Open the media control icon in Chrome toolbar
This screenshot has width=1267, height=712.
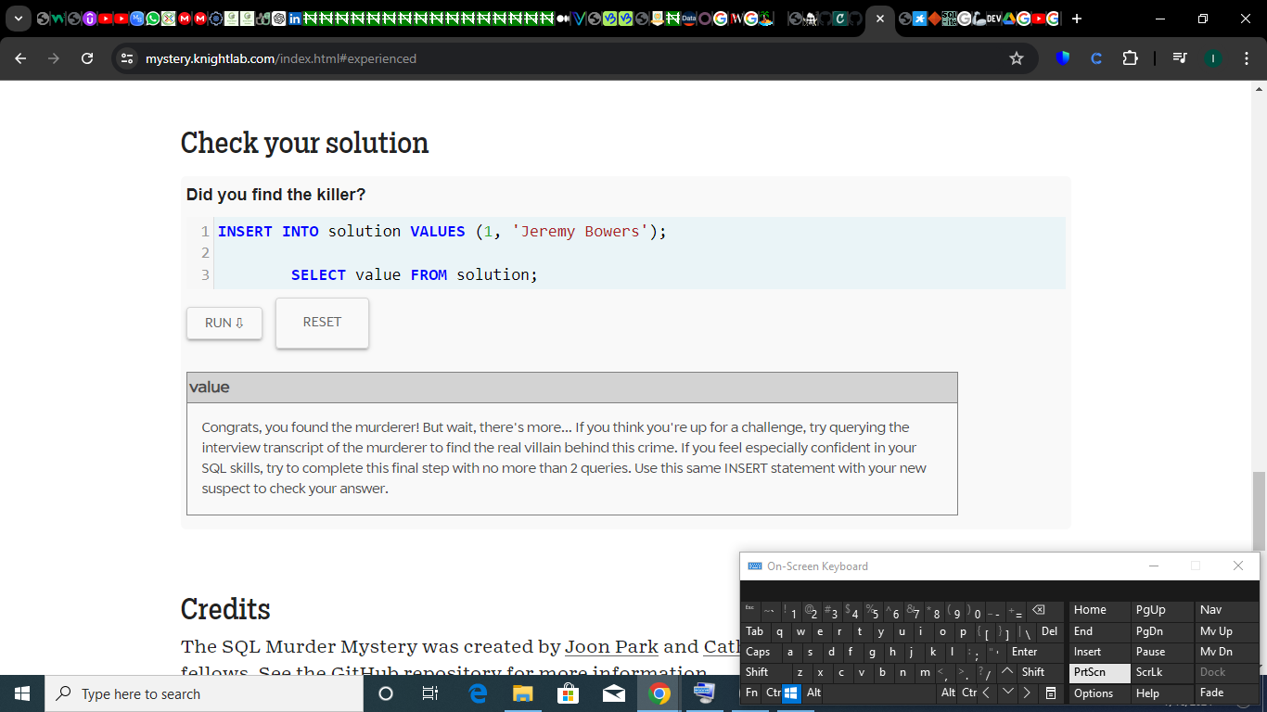pos(1180,58)
